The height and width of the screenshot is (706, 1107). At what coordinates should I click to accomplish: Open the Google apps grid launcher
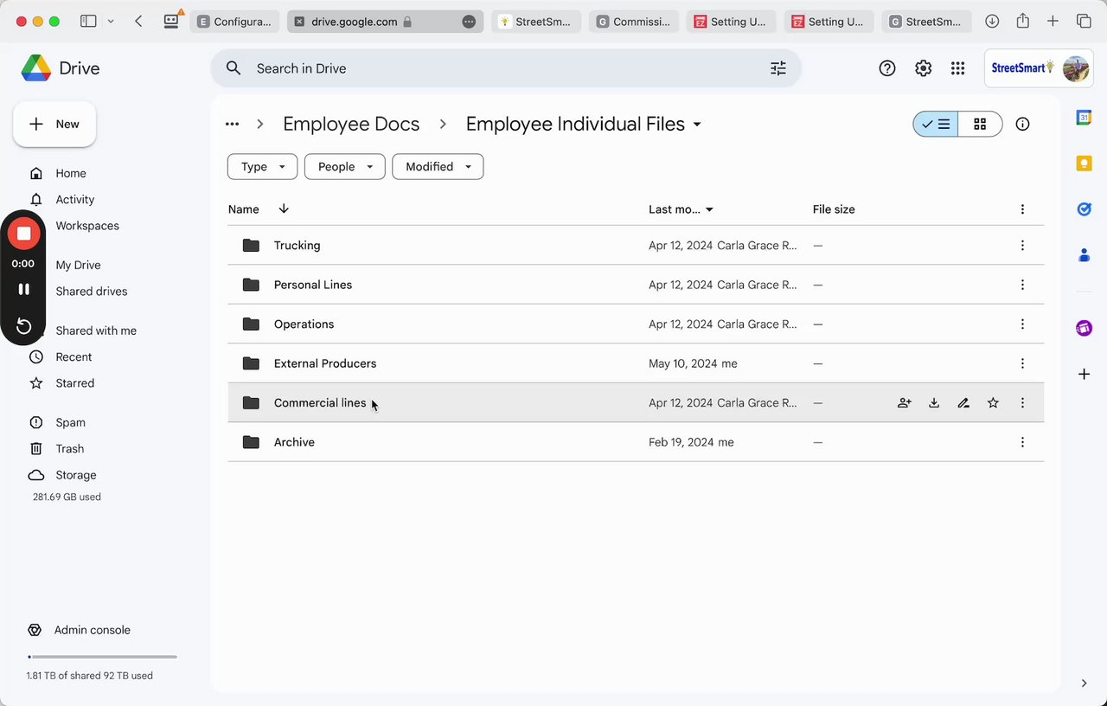pyautogui.click(x=957, y=68)
